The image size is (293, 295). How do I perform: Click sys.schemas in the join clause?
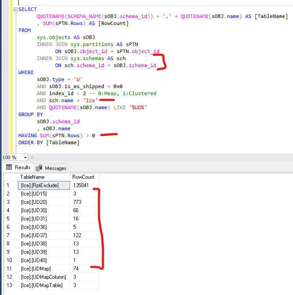88,58
